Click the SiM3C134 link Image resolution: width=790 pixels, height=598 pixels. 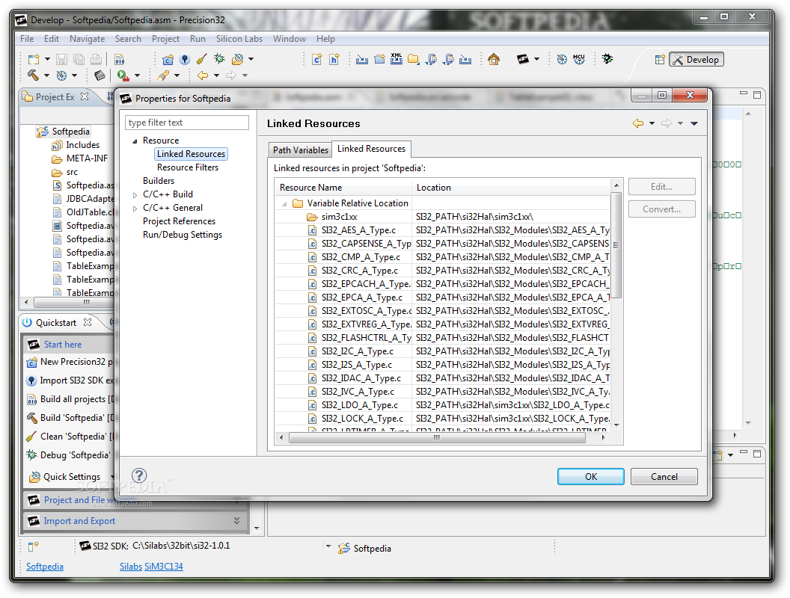[x=164, y=567]
